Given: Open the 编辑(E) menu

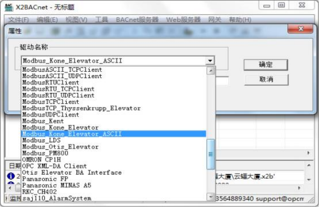Looking at the screenshot, I should click(x=47, y=20).
